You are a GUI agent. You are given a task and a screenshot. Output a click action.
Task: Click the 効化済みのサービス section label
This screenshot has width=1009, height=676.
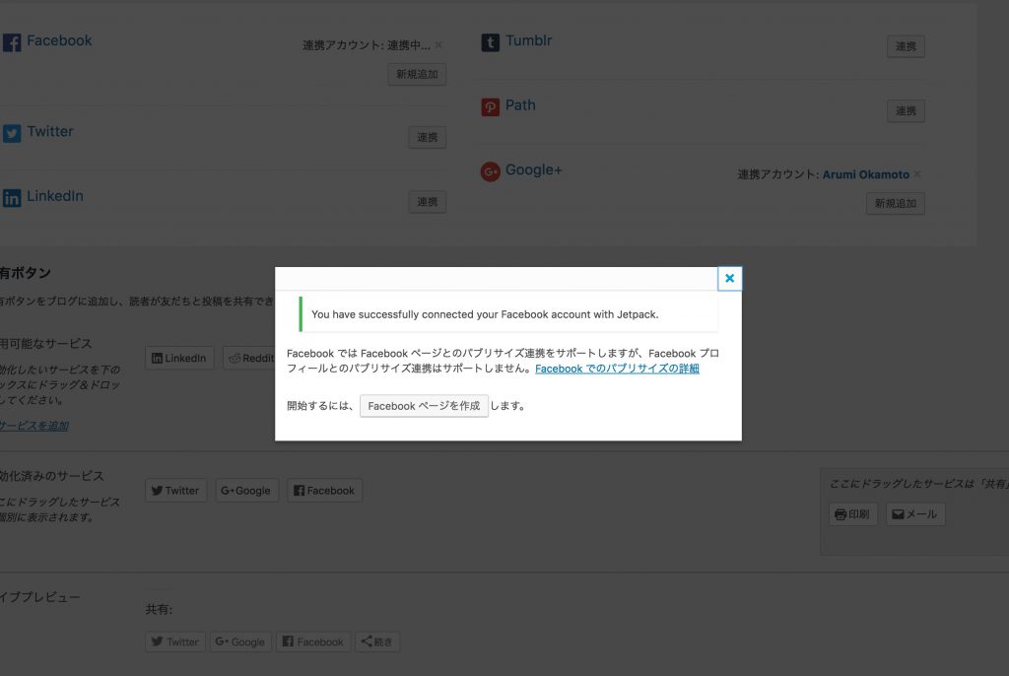click(51, 476)
